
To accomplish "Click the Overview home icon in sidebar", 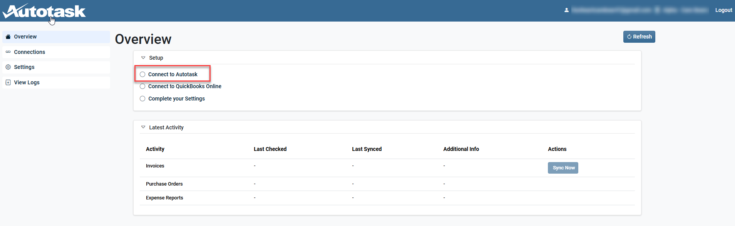I will [x=8, y=37].
